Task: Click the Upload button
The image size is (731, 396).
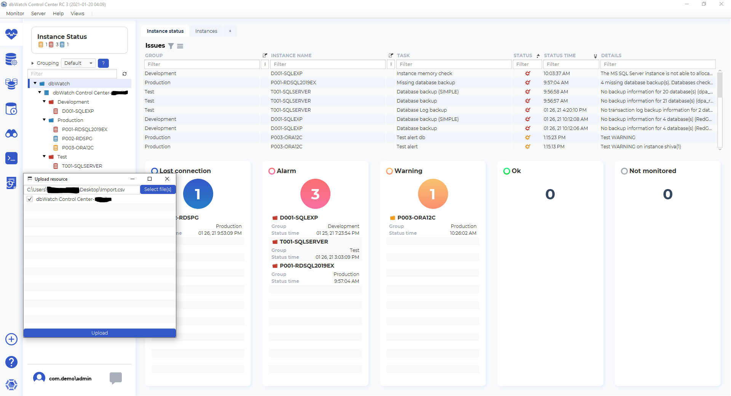Action: point(99,333)
